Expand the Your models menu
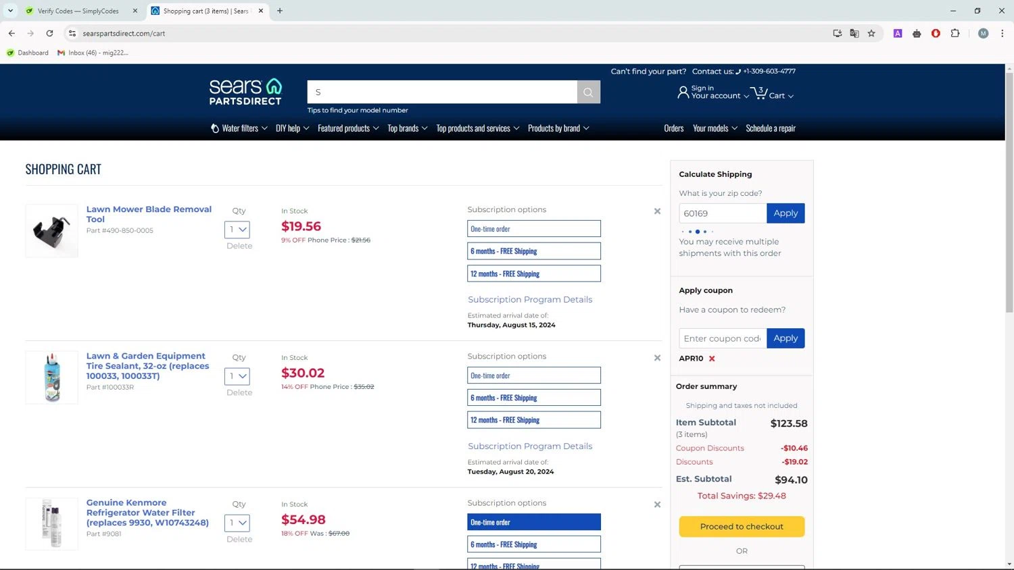The height and width of the screenshot is (570, 1014). (715, 128)
